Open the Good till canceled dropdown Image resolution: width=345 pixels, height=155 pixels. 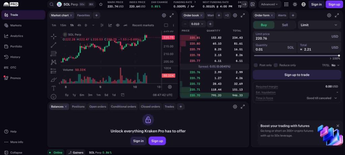322,98
